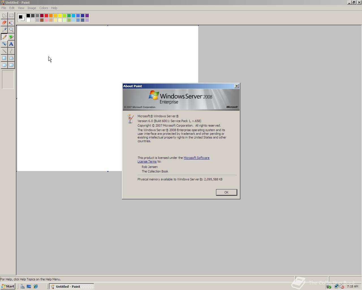
Task: Click Show Desktop icon in Quick Launch
Action: (29, 287)
